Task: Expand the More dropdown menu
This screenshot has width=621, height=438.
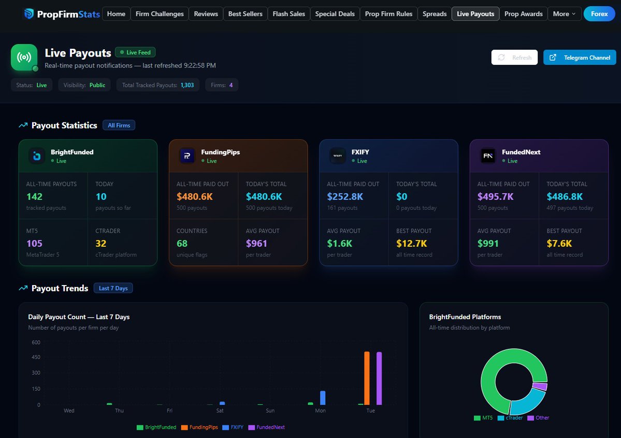Action: tap(565, 14)
